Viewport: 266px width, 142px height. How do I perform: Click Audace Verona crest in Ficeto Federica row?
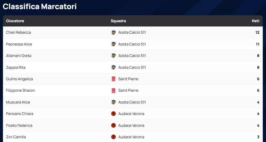click(113, 125)
